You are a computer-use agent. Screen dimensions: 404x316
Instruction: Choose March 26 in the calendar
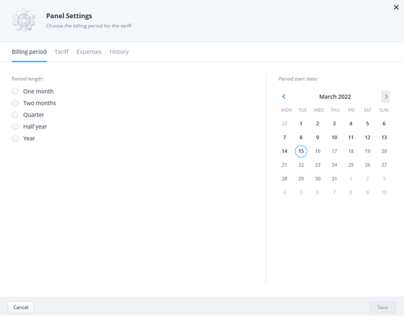coord(367,165)
